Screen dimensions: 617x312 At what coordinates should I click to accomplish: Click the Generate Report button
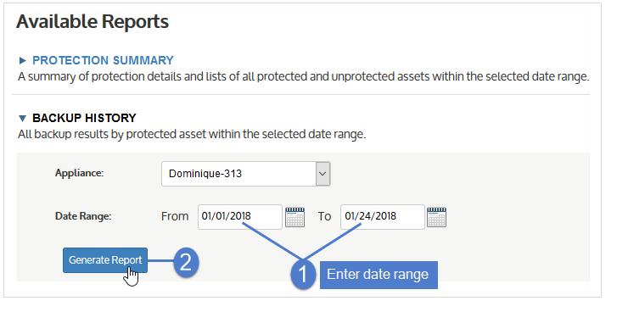pyautogui.click(x=105, y=260)
